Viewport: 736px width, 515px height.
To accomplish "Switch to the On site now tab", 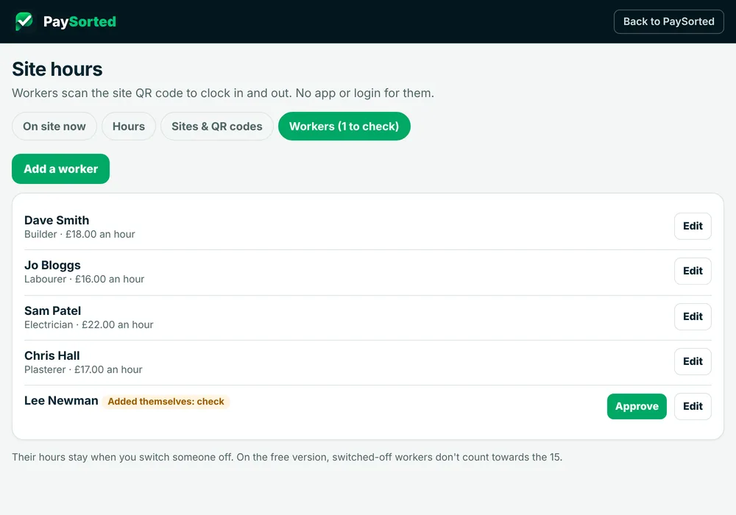I will click(54, 126).
